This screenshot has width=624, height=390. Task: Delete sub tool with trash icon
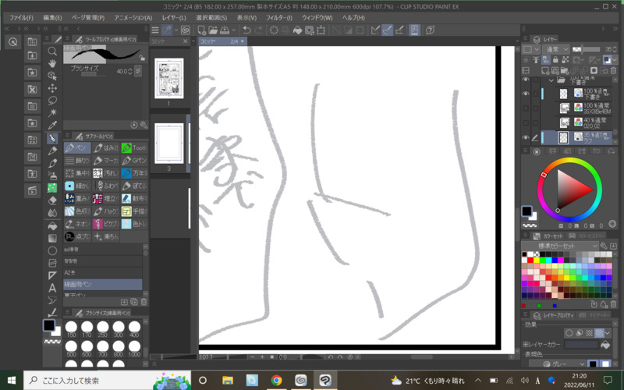tap(144, 302)
